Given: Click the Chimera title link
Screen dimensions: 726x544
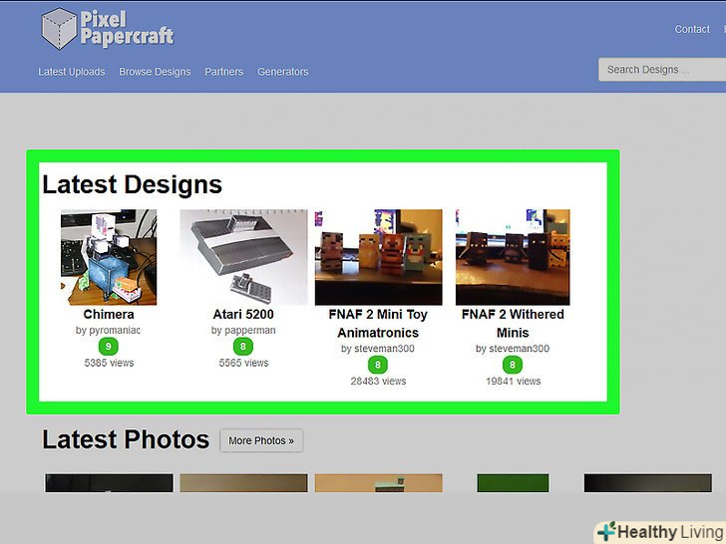Looking at the screenshot, I should click(109, 315).
